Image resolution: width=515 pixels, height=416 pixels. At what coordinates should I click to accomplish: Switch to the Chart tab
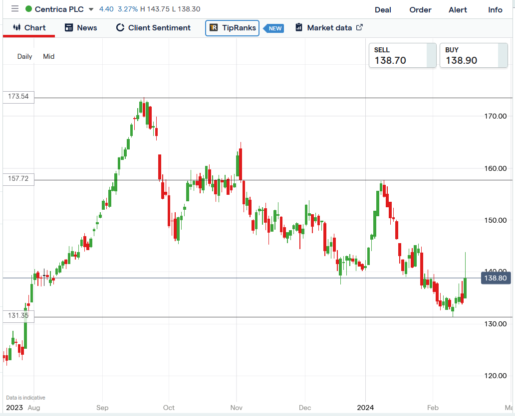click(29, 28)
